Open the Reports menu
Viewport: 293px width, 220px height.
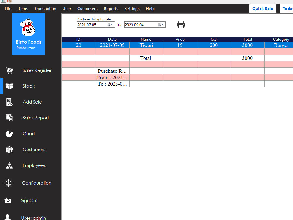(111, 9)
